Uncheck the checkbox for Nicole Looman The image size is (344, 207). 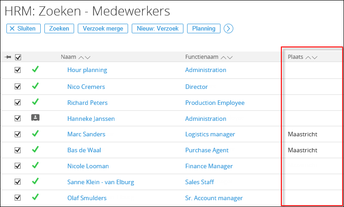pyautogui.click(x=17, y=166)
